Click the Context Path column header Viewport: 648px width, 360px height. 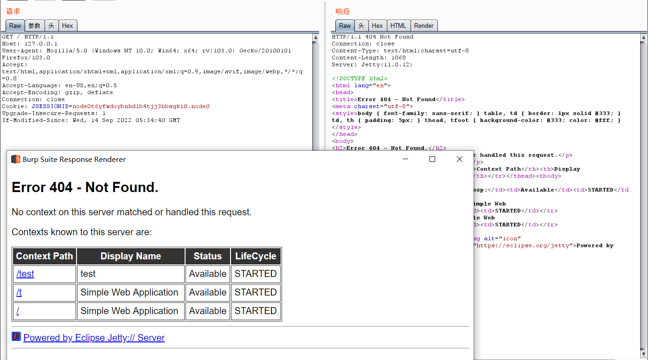pos(45,256)
